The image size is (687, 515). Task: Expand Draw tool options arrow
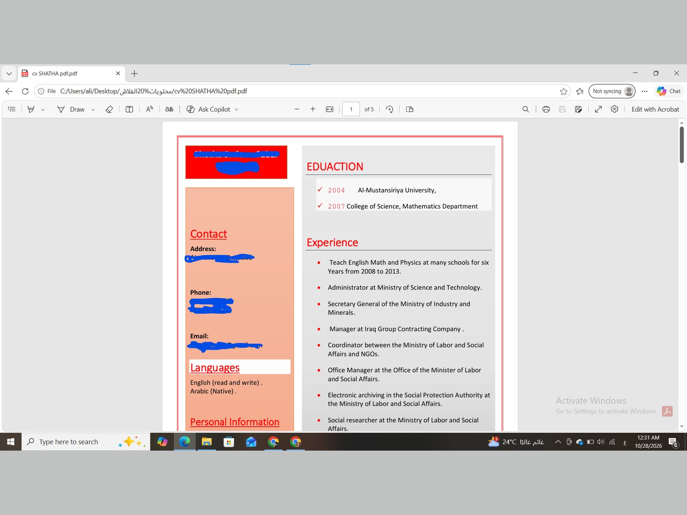(x=93, y=110)
